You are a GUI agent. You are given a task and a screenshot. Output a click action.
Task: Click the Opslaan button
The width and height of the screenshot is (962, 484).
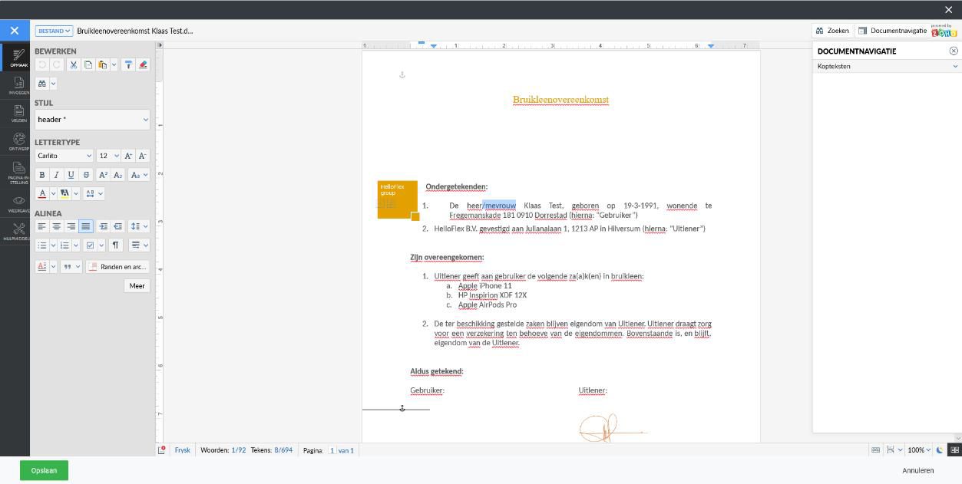[x=44, y=470]
